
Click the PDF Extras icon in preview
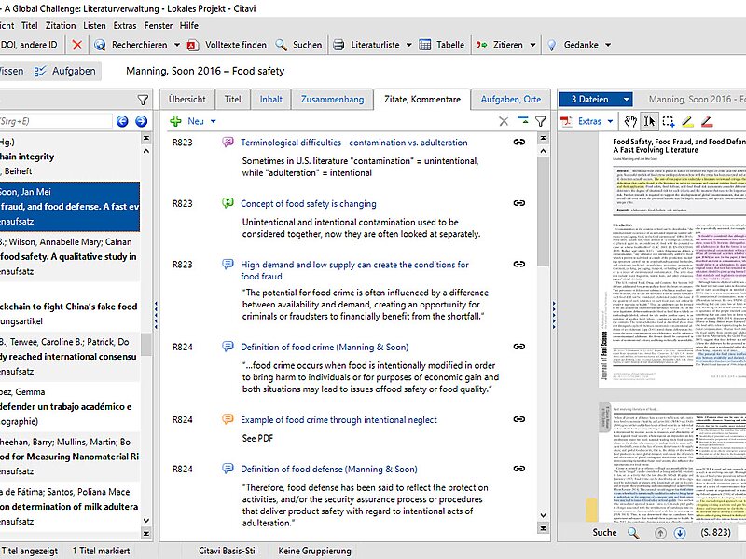coord(566,121)
